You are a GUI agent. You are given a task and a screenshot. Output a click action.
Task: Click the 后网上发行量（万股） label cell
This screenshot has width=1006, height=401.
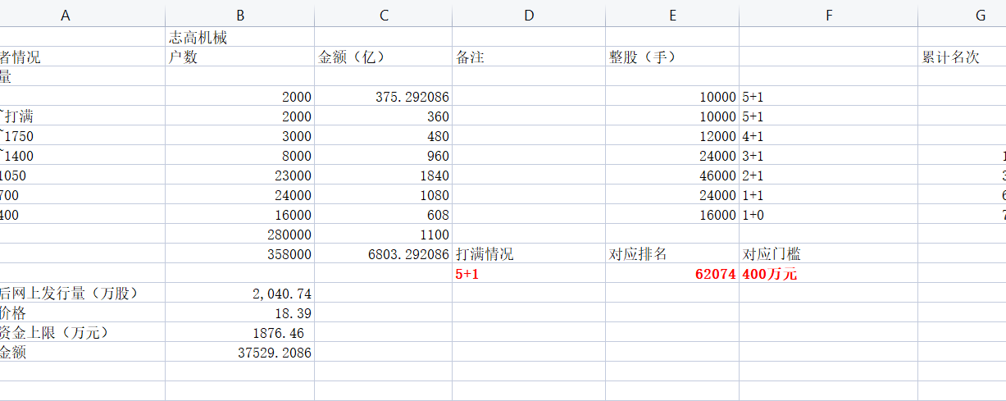(82, 293)
